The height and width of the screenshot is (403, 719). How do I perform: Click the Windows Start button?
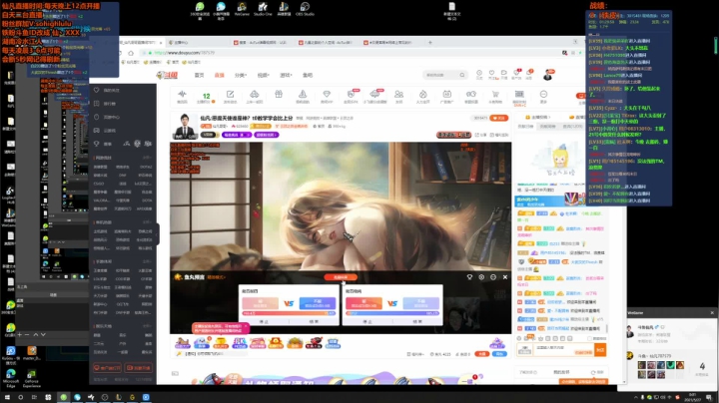click(x=7, y=397)
